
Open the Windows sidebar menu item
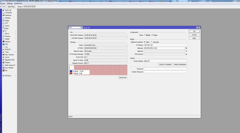[x=8, y=76]
